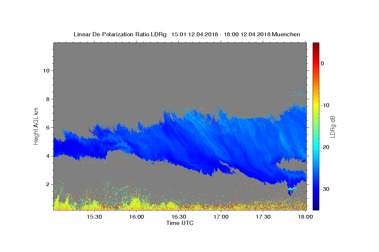Screen dimensions: 379x252
Task: Click the start timestamp "15:01 12.04.2018" in title
Action: tap(195, 34)
